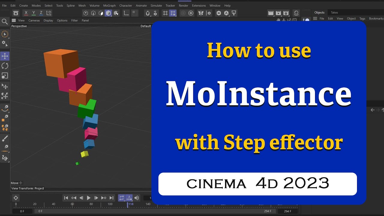
Task: Pick the Paint brush tool in left toolbar
Action: pyautogui.click(x=5, y=139)
